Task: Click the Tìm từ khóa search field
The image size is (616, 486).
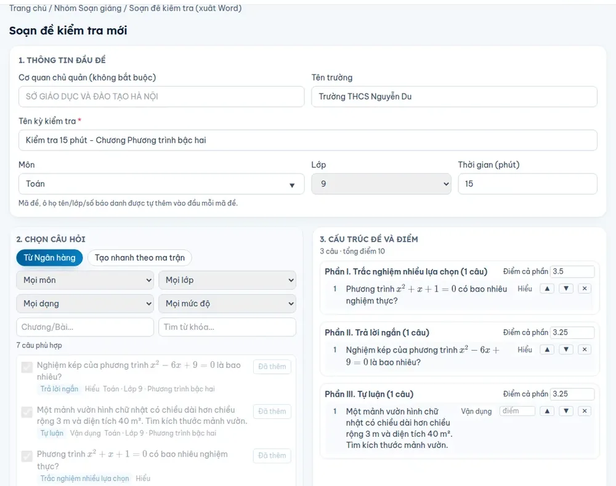Action: (227, 327)
